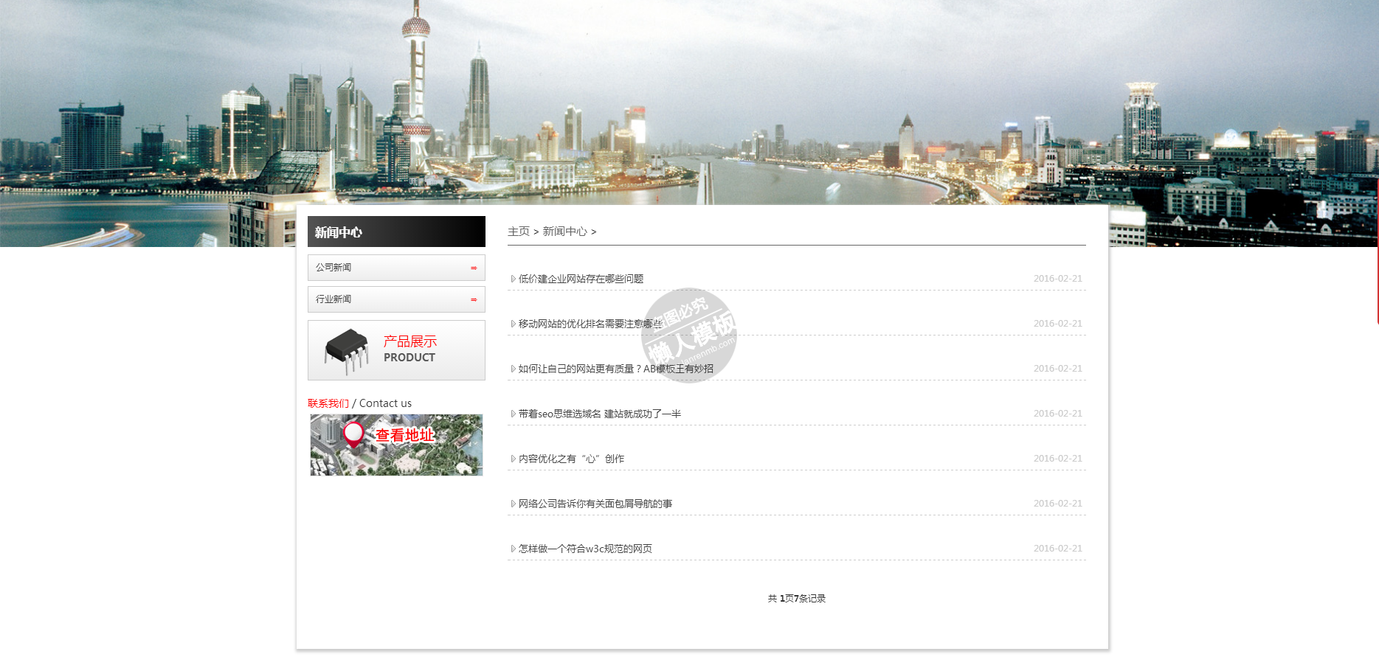Click the red map pin icon
This screenshot has height=671, width=1379.
point(353,434)
